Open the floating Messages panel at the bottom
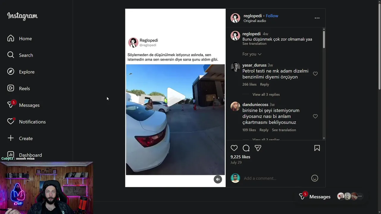This screenshot has height=214, width=381. [x=315, y=196]
